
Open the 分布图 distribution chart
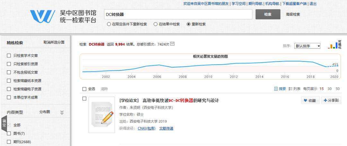(x=45, y=112)
